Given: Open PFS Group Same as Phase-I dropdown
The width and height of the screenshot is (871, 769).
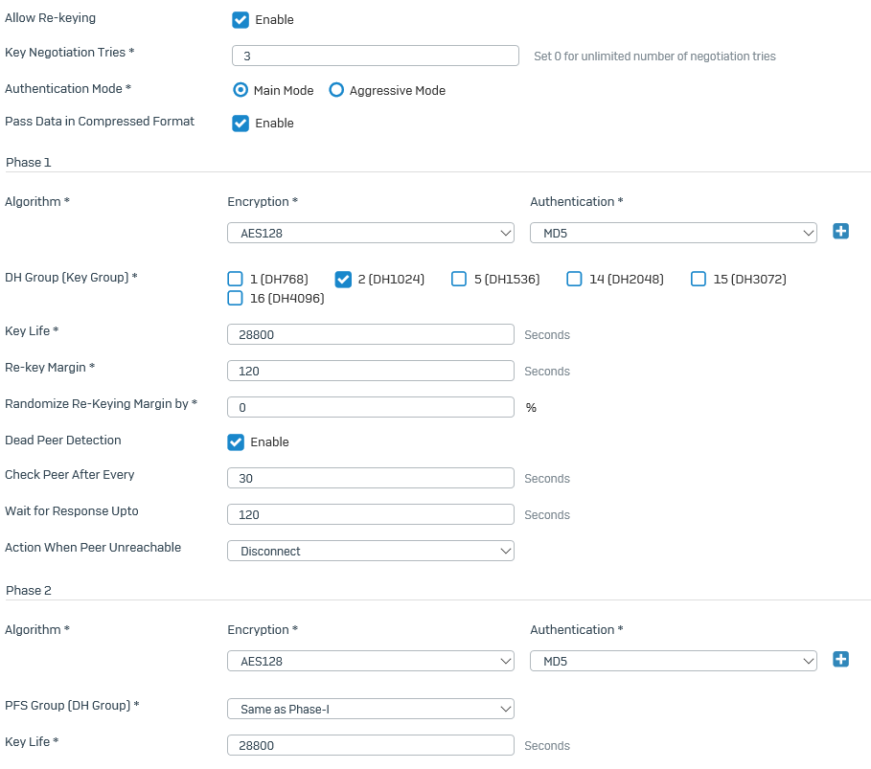Looking at the screenshot, I should click(x=371, y=709).
